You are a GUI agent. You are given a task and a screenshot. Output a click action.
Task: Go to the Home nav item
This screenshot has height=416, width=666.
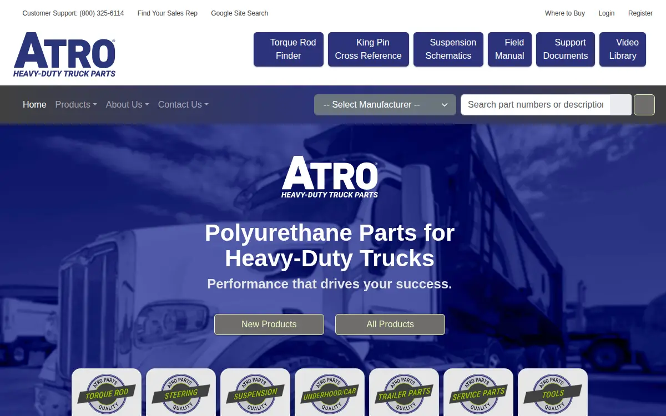pos(34,104)
